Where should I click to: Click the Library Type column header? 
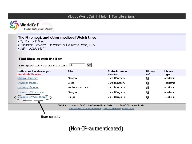pos(169,73)
